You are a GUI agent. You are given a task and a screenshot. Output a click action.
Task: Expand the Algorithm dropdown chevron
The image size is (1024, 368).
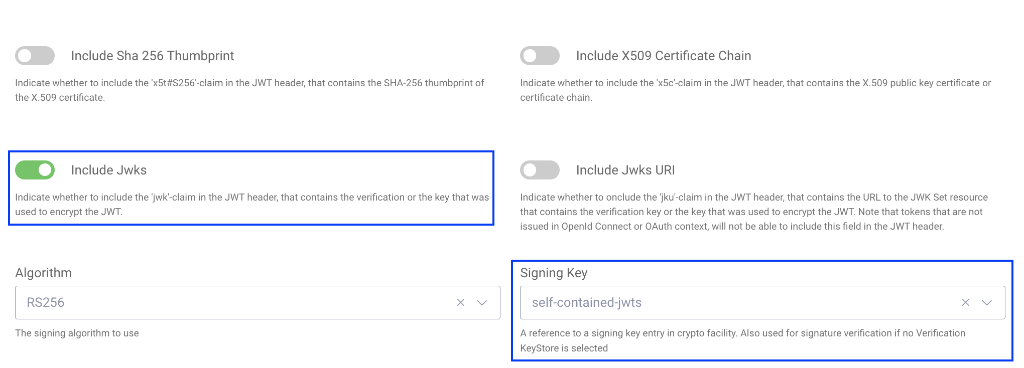(x=482, y=302)
